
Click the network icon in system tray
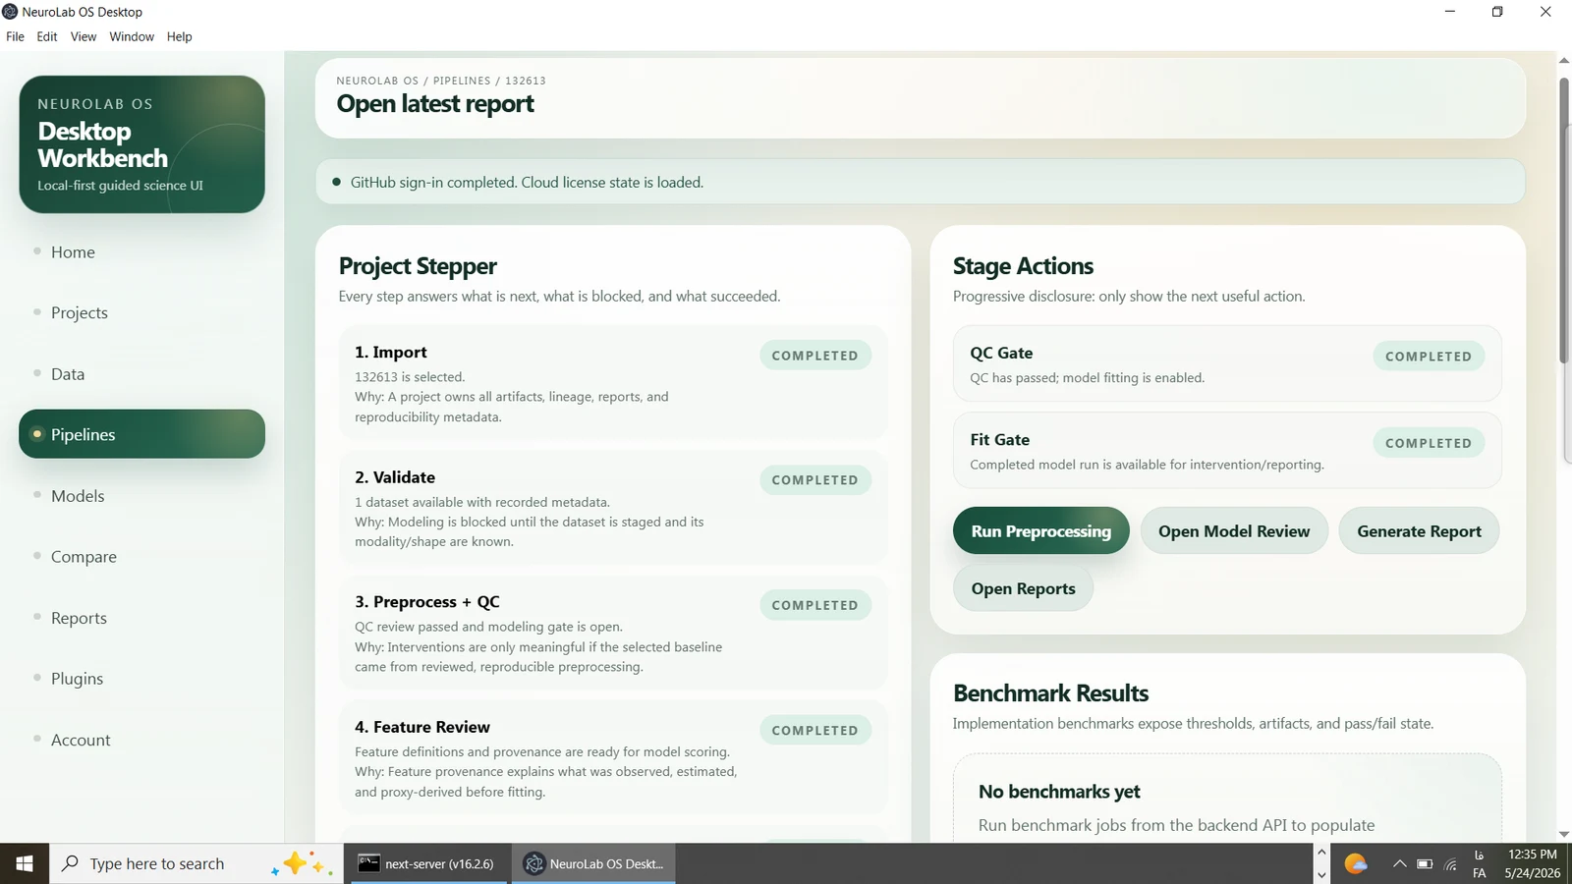[1451, 864]
